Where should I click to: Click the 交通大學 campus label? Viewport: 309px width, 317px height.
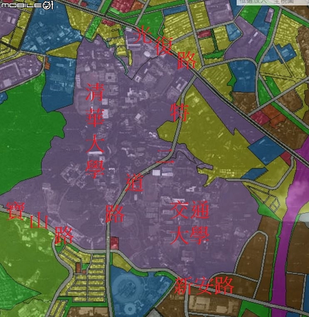(x=190, y=222)
